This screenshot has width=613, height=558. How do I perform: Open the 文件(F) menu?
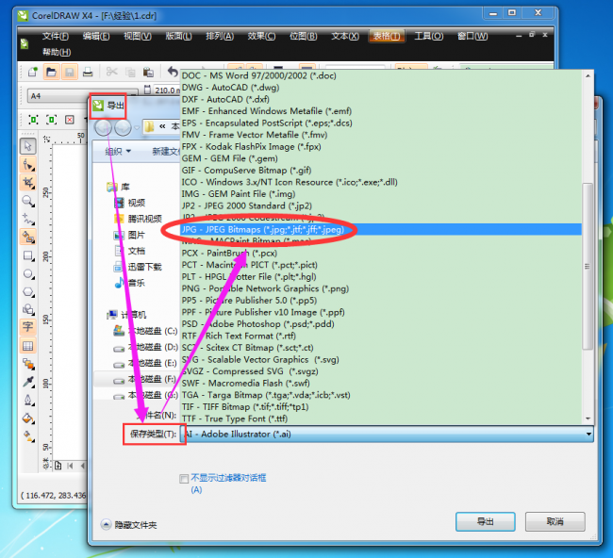click(x=55, y=37)
